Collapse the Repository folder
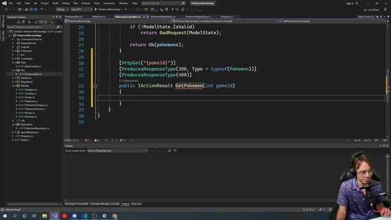The height and width of the screenshot is (220, 391). pyautogui.click(x=13, y=125)
